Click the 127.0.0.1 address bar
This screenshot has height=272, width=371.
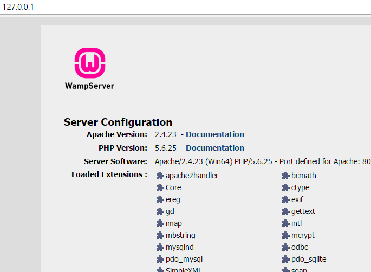[x=185, y=7]
